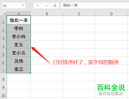Screen dimensions: 129x99
Task: Click the Select All corner triangle
Action: click(x=5, y=14)
